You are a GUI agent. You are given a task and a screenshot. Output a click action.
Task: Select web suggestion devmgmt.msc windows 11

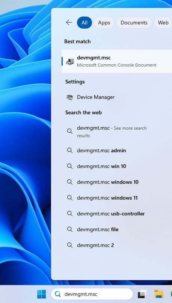[x=117, y=198]
